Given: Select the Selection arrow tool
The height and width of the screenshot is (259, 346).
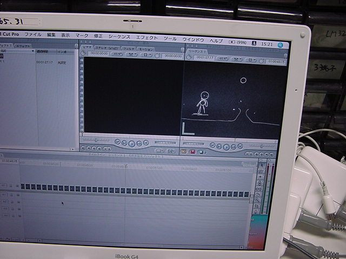Looking at the screenshot, I should [x=262, y=165].
